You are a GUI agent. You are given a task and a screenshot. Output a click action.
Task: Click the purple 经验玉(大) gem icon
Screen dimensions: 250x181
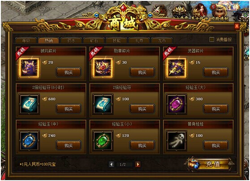pos(177,104)
